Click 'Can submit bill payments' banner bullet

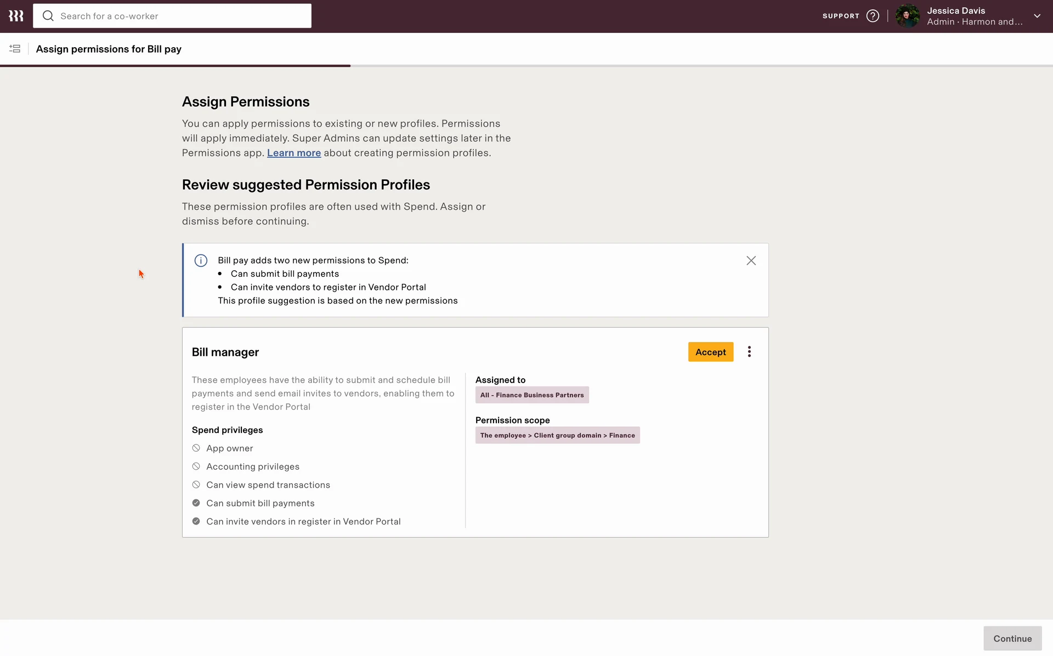[285, 274]
